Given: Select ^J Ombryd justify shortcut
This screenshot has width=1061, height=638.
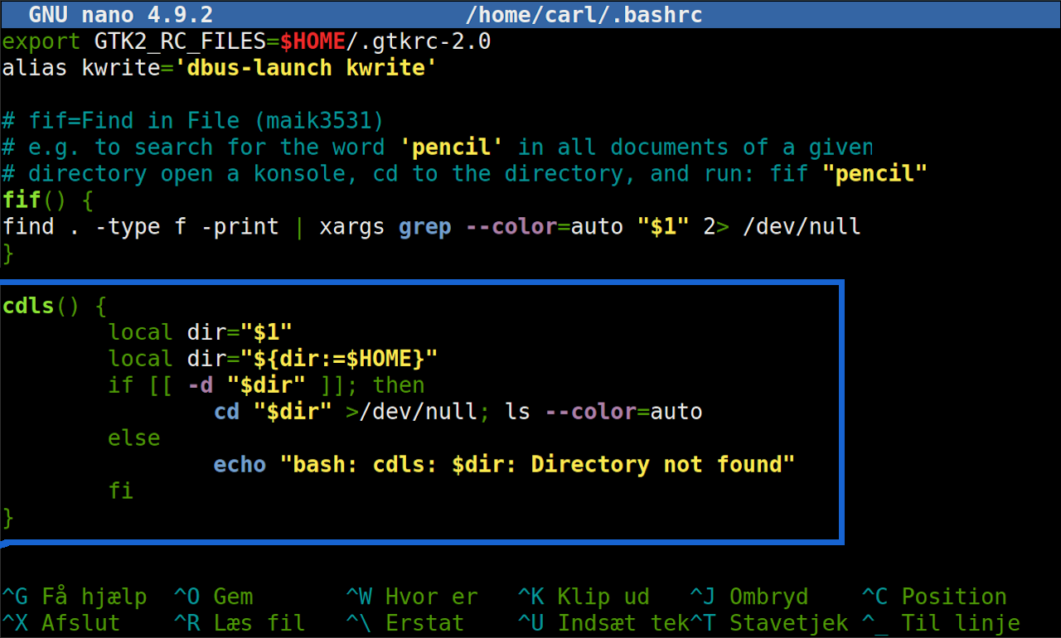Looking at the screenshot, I should 749,597.
